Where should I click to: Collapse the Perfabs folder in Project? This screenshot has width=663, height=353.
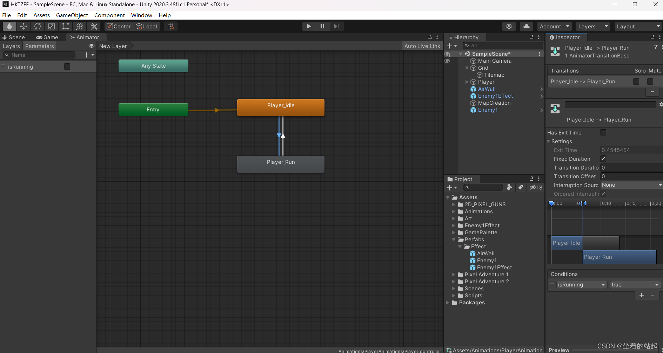[x=454, y=240]
